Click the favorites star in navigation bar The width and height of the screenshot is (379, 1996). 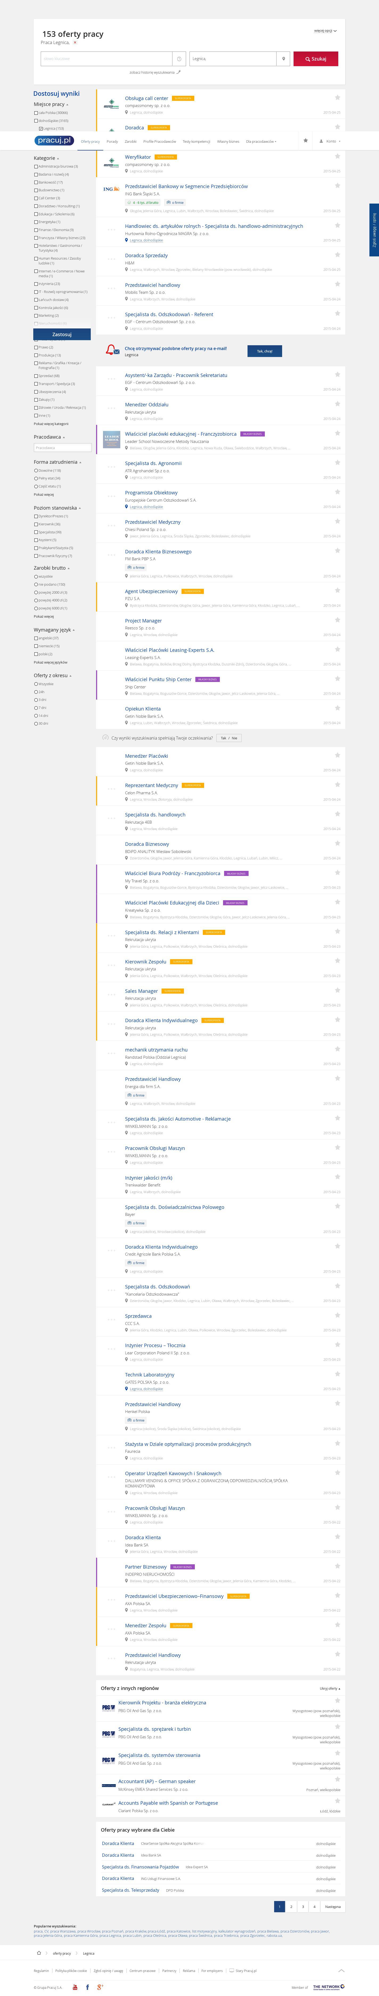[306, 141]
